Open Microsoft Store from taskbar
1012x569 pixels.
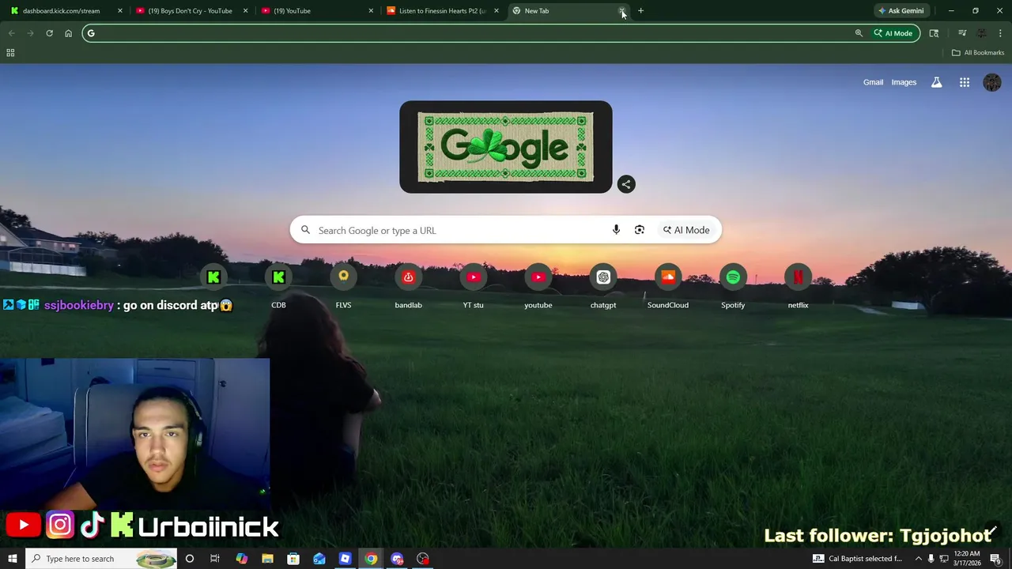(293, 559)
